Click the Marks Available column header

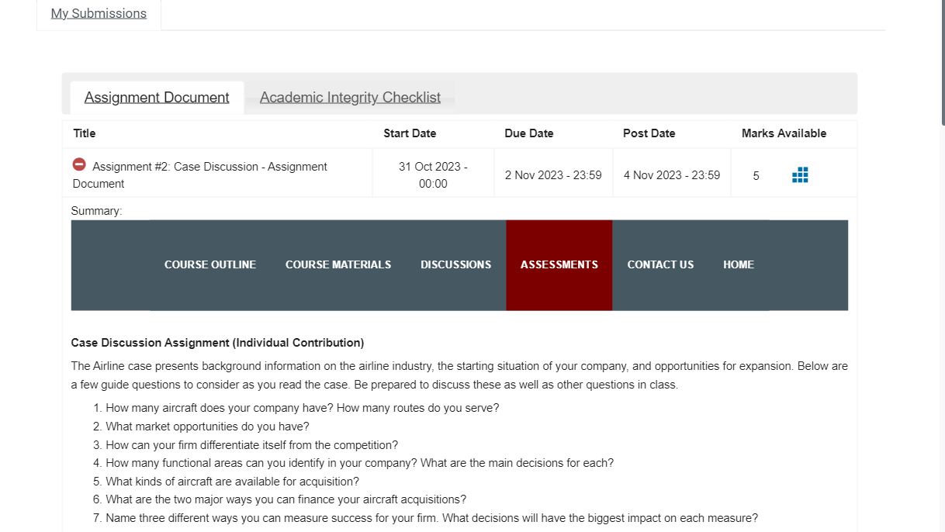pyautogui.click(x=783, y=133)
